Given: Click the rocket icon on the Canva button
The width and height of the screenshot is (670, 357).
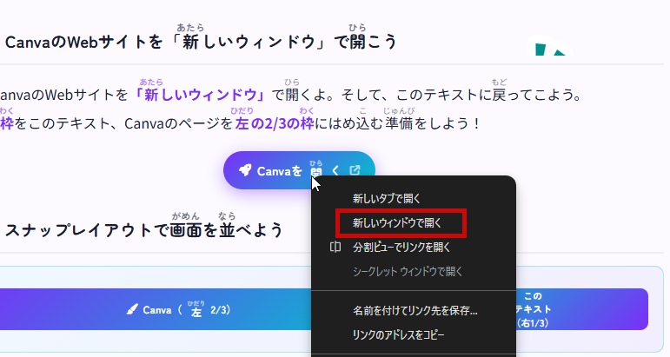Looking at the screenshot, I should (245, 170).
